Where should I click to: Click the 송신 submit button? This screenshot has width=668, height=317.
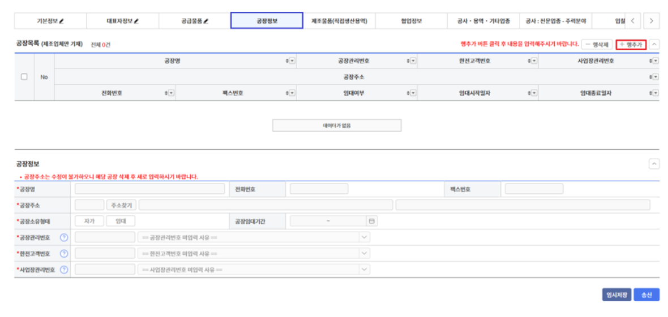(646, 295)
